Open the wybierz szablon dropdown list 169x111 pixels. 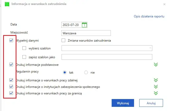(150, 48)
